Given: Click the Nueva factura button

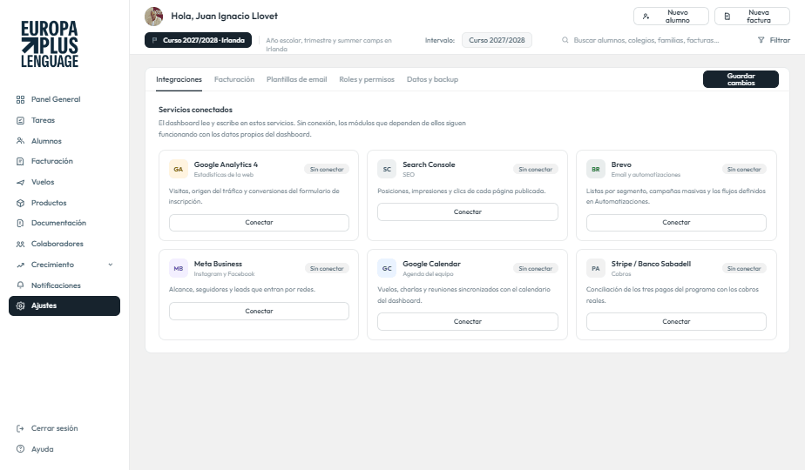Looking at the screenshot, I should 752,17.
